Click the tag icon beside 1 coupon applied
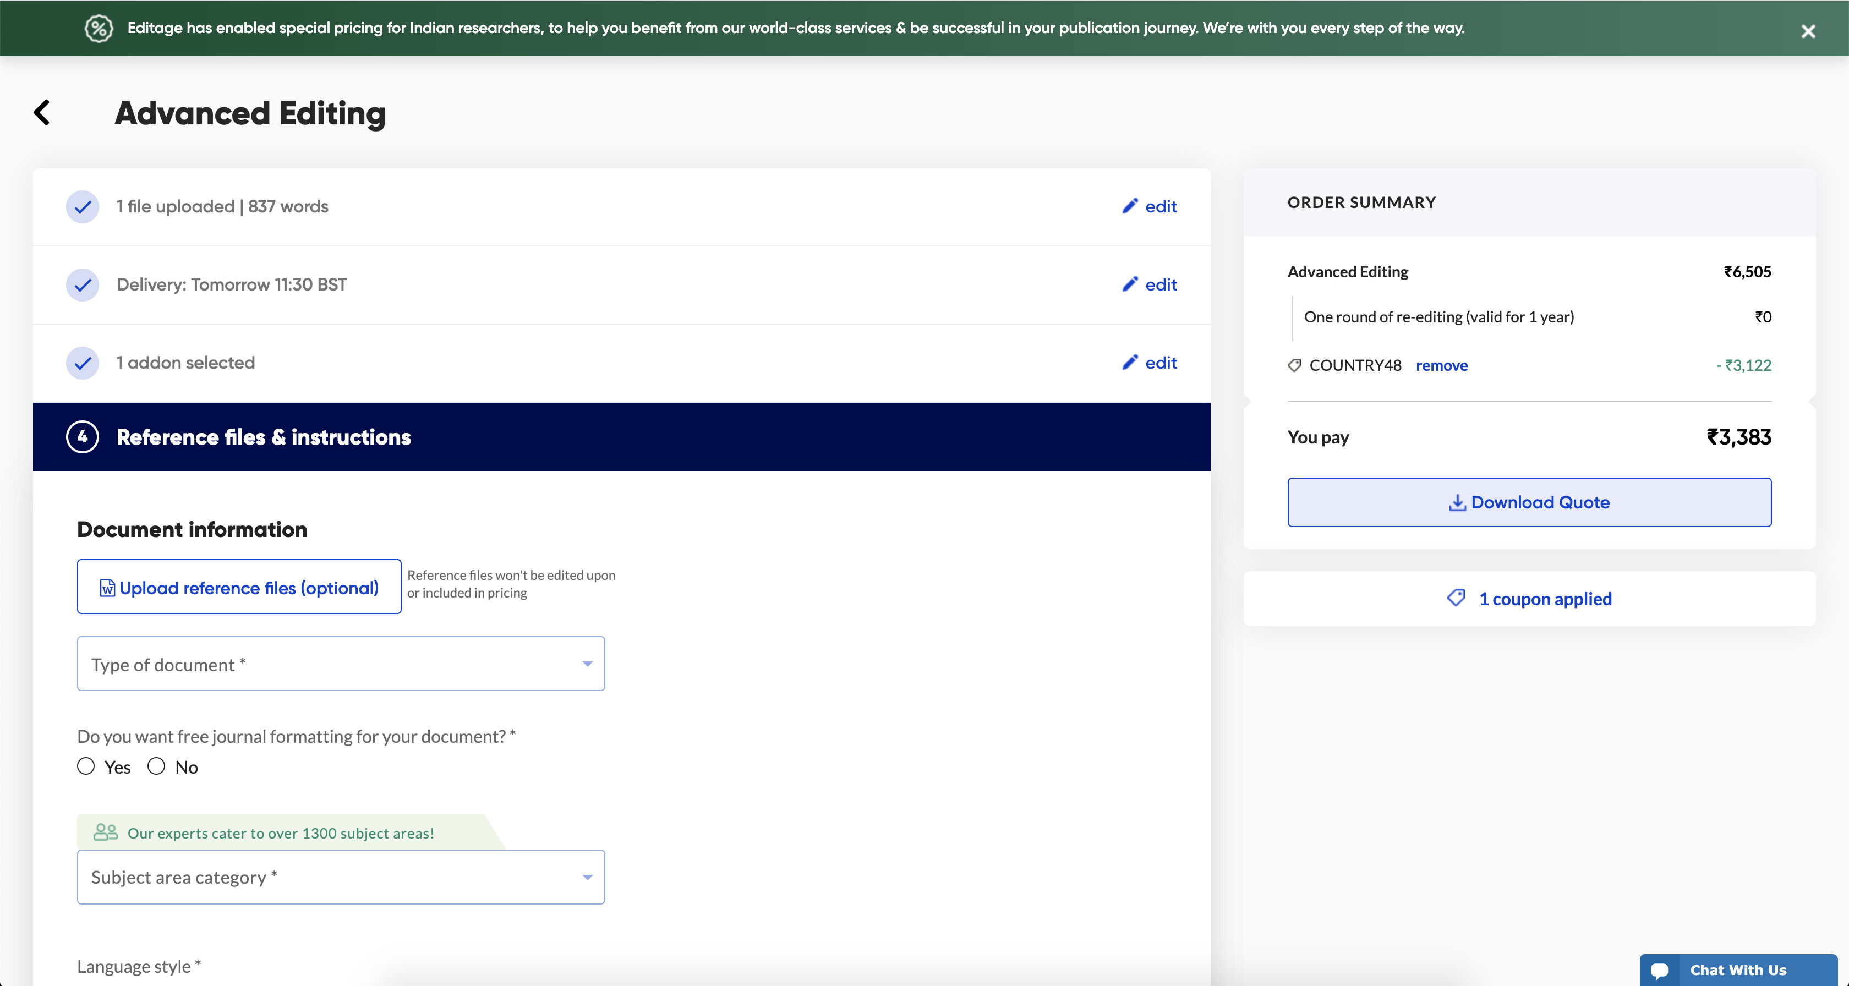 click(1457, 598)
